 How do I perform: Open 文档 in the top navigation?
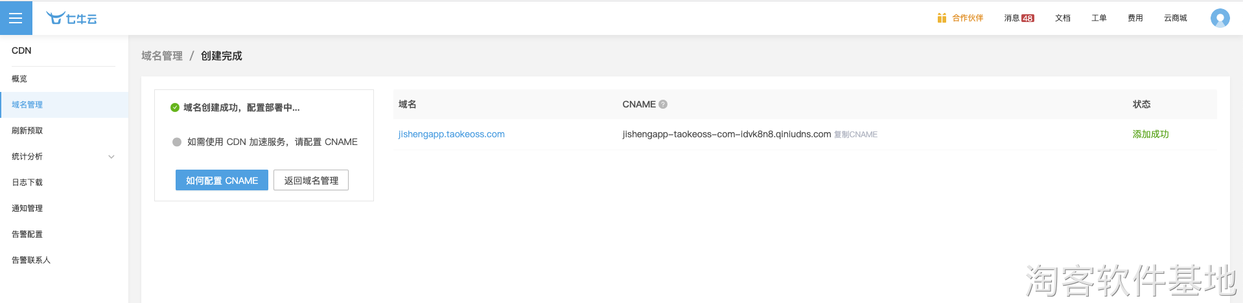pos(1063,18)
